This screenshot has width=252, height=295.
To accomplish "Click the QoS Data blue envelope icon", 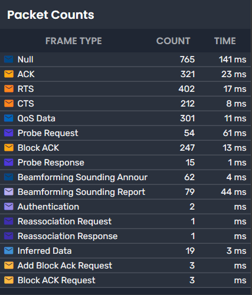I will point(9,118).
